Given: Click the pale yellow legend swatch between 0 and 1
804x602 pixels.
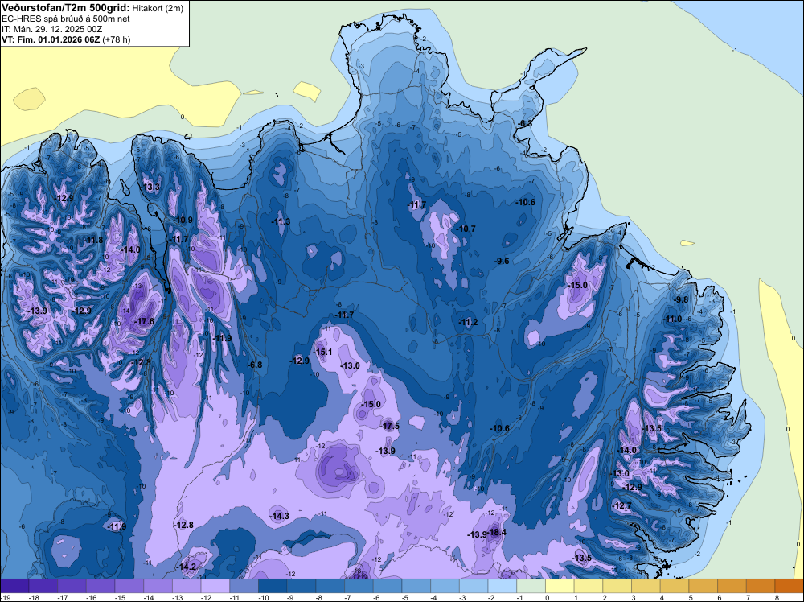Looking at the screenshot, I should (560, 586).
